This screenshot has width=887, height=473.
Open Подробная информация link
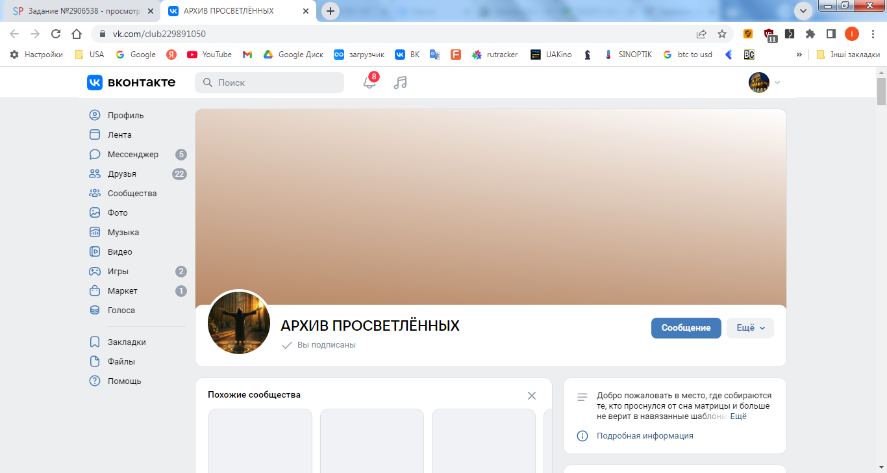(x=645, y=436)
